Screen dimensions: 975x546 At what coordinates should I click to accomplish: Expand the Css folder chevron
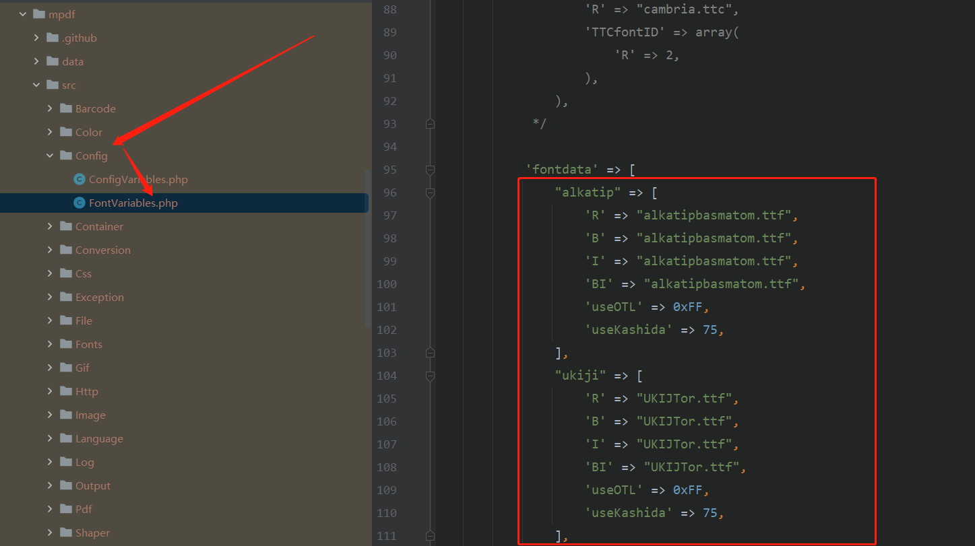pos(50,273)
